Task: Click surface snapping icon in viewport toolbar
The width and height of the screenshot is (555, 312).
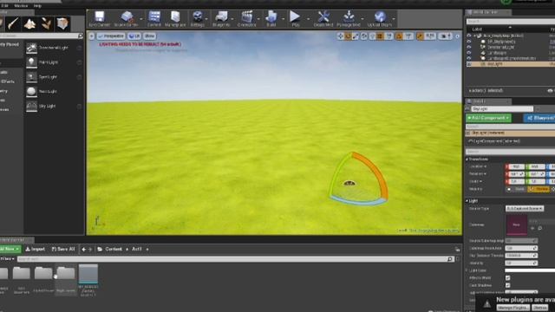Action: coord(372,36)
